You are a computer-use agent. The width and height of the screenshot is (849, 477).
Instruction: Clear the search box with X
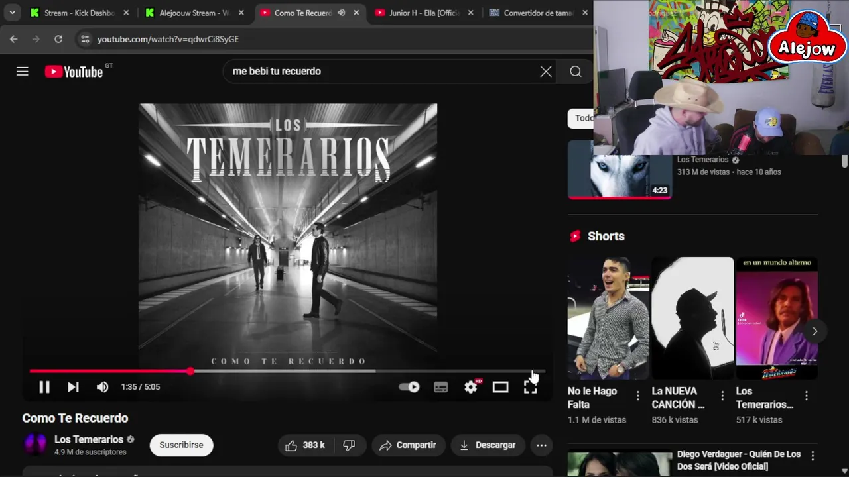(x=546, y=72)
